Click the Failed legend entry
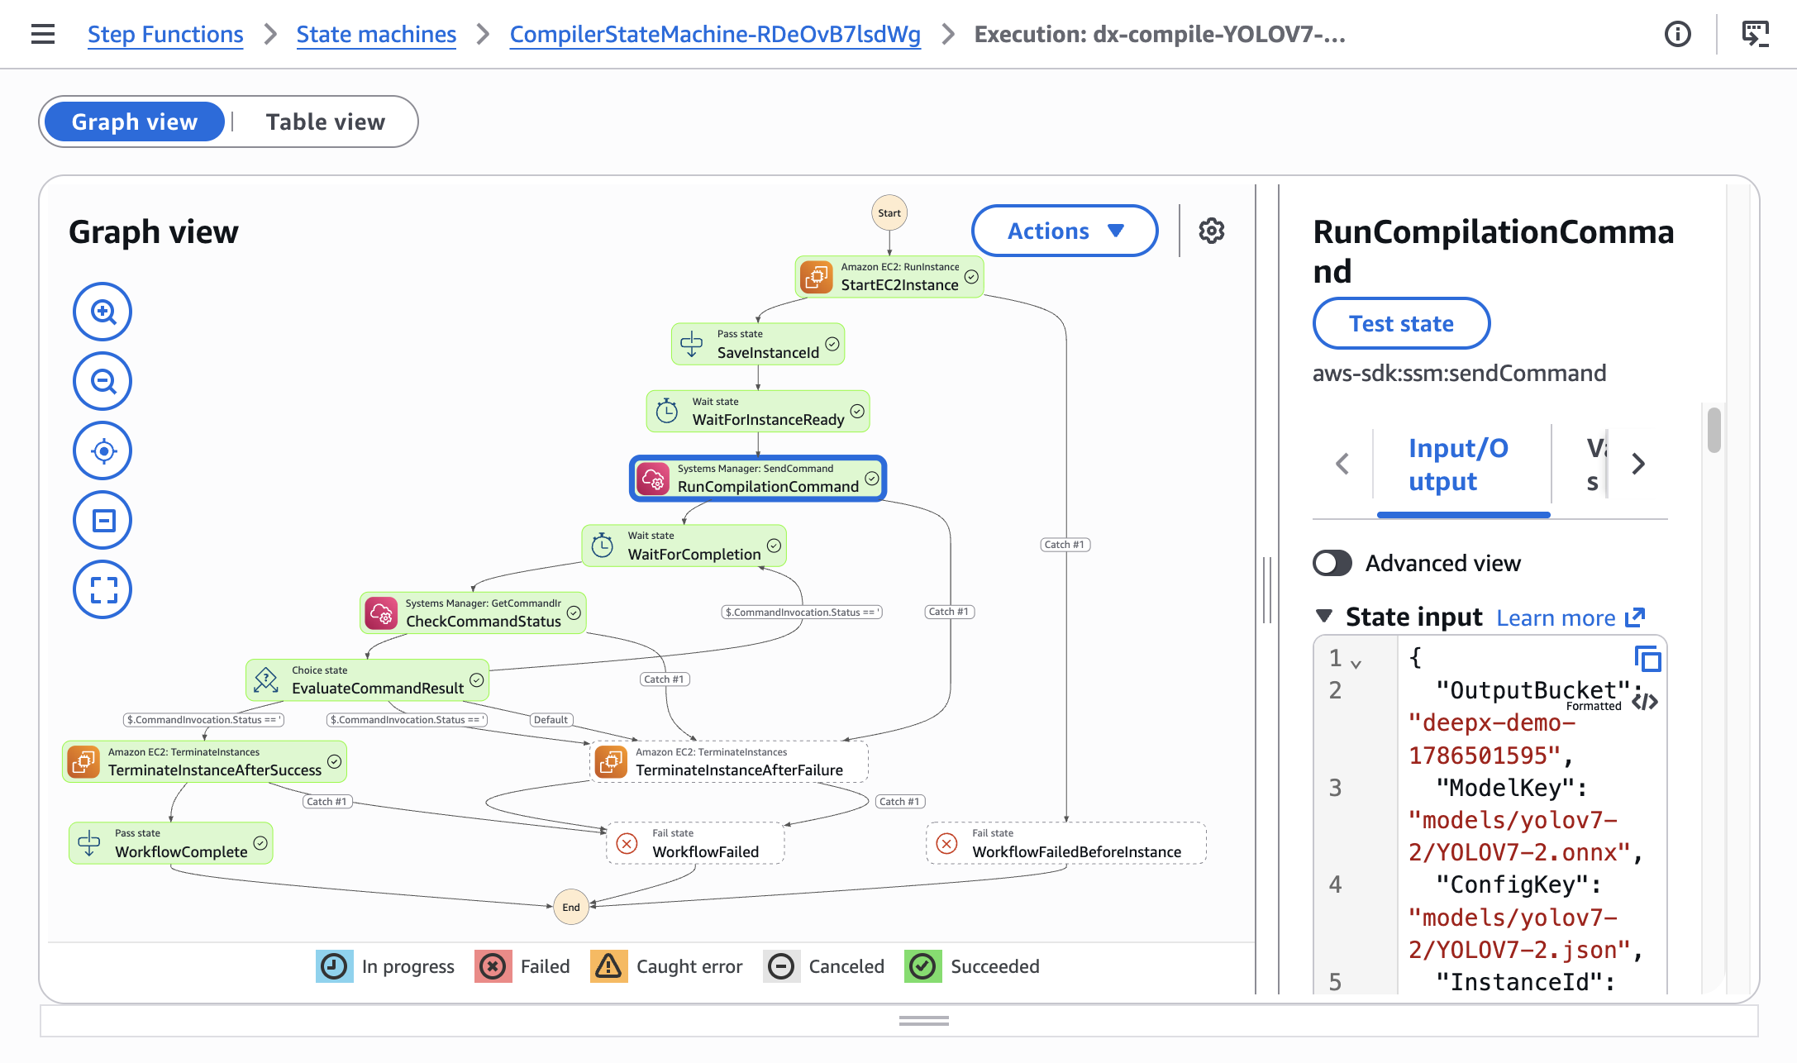Image resolution: width=1797 pixels, height=1063 pixels. coord(522,966)
